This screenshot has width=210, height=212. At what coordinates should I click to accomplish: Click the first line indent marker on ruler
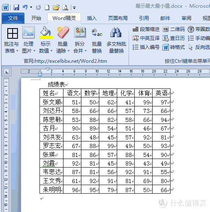(48, 69)
